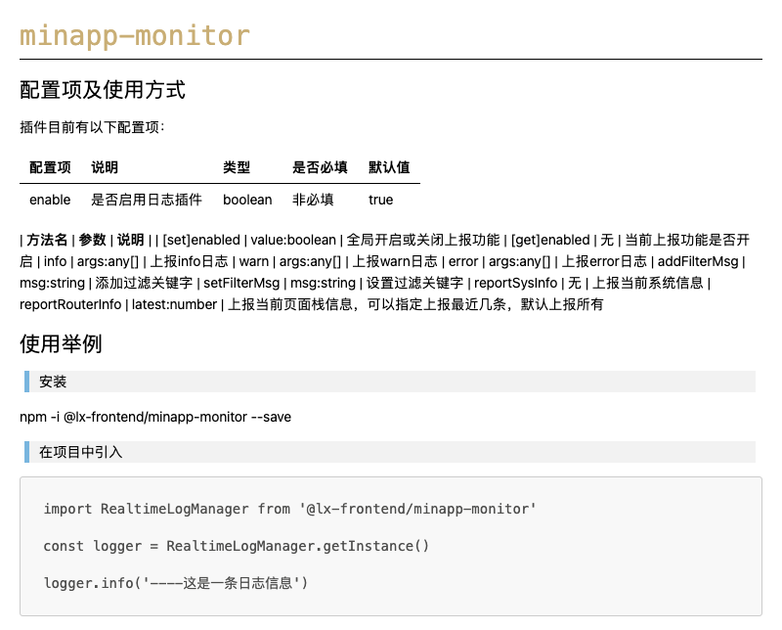Click the reportRouterInfo method text
This screenshot has width=782, height=630.
70,304
